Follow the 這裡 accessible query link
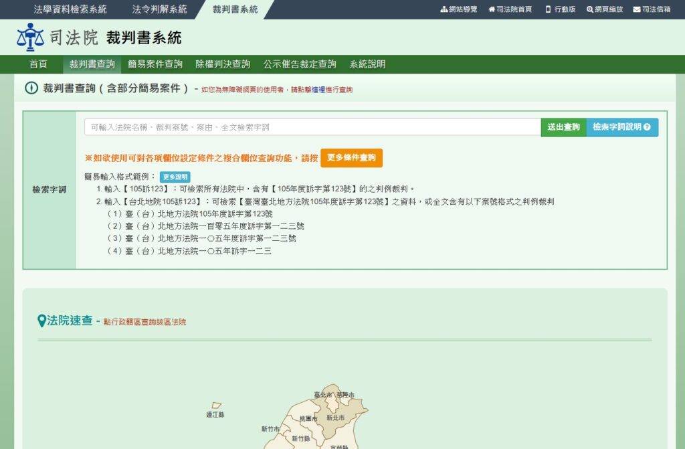Image resolution: width=685 pixels, height=449 pixels. pyautogui.click(x=318, y=90)
